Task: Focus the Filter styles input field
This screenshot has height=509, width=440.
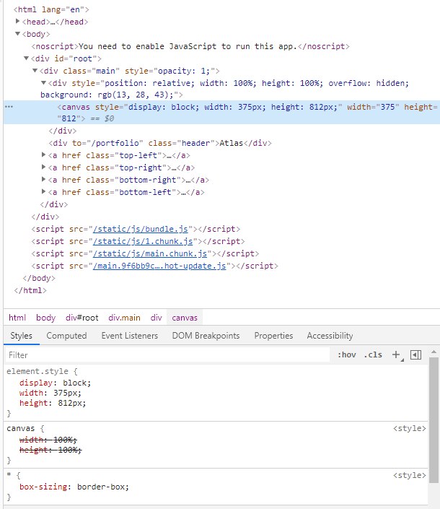Action: point(166,354)
